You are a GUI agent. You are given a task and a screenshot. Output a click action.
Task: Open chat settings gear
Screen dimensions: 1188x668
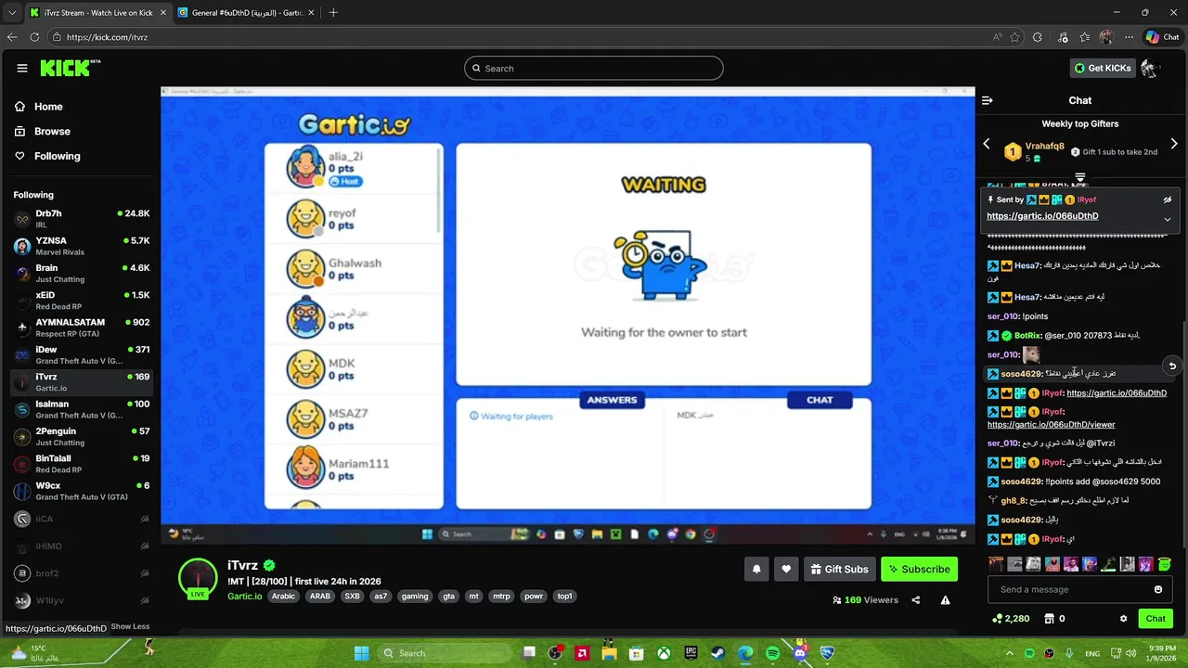click(1123, 619)
